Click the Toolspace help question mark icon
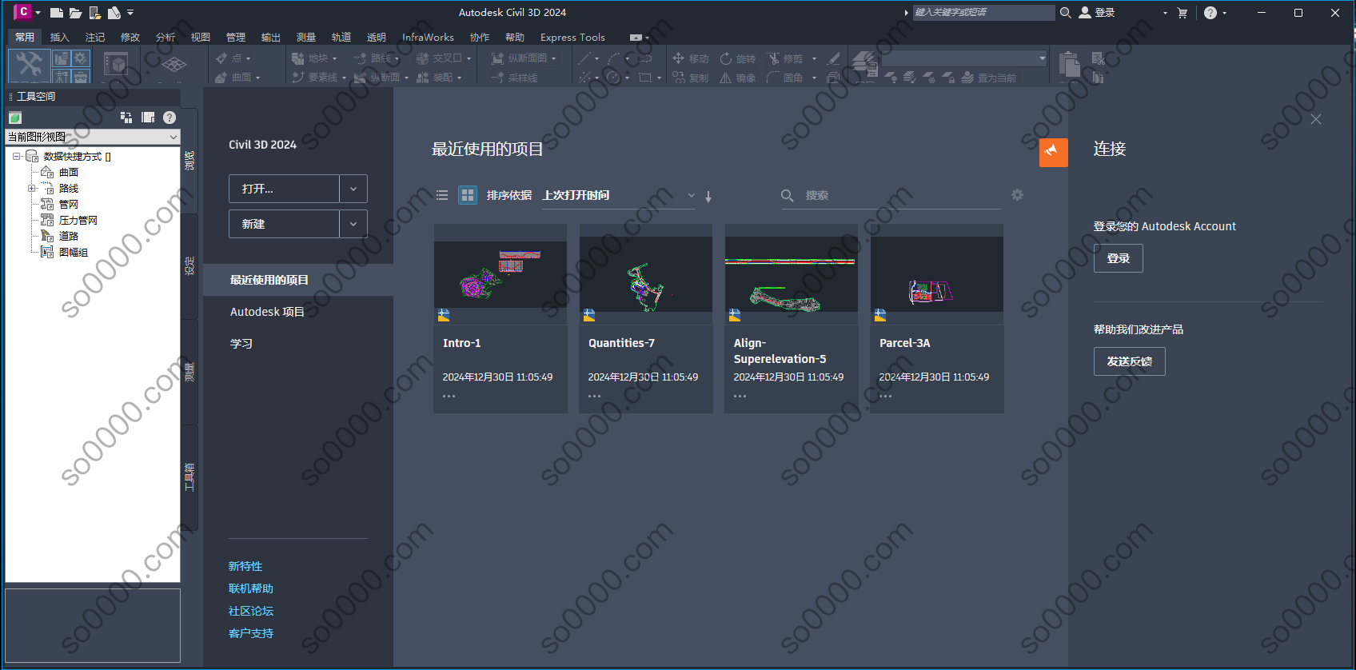The height and width of the screenshot is (670, 1356). tap(169, 118)
